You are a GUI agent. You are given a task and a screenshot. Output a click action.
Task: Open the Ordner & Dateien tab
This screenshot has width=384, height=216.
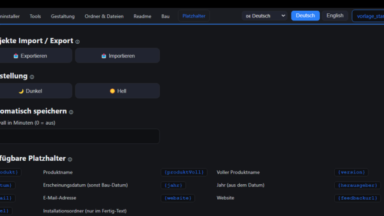click(x=104, y=16)
